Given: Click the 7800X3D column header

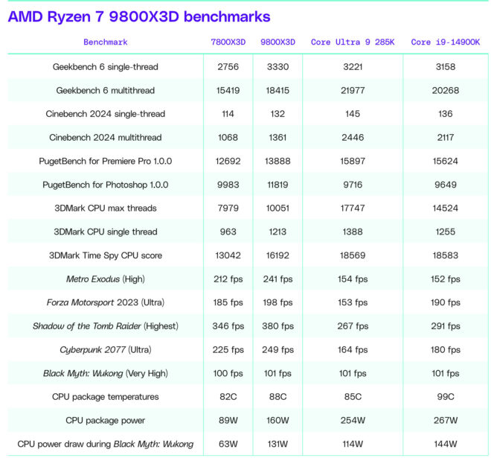Looking at the screenshot, I should [x=228, y=42].
